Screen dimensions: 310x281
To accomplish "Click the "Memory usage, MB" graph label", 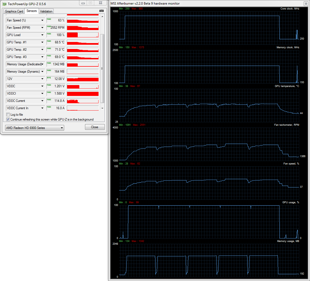I will [288, 241].
